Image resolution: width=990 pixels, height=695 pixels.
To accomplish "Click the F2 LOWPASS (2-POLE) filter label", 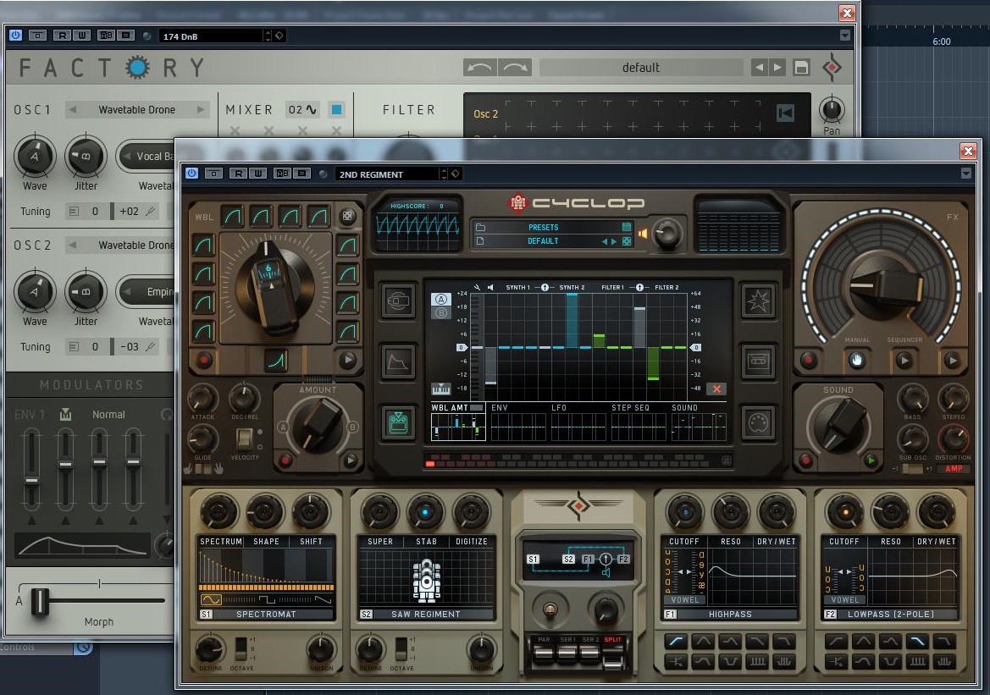I will [890, 614].
